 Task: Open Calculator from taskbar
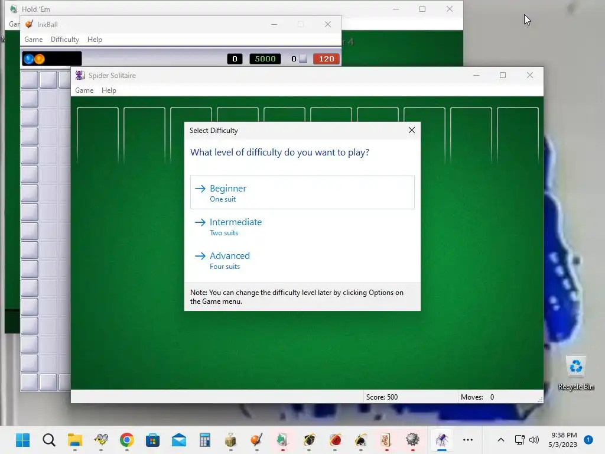point(205,440)
